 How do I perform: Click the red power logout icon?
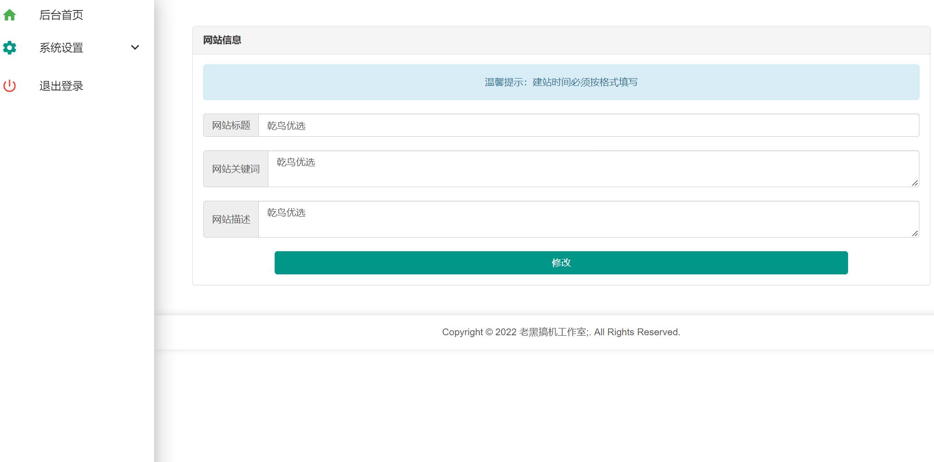[x=10, y=86]
